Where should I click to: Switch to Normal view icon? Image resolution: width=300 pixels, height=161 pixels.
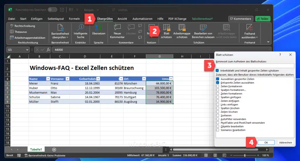pyautogui.click(x=206, y=155)
